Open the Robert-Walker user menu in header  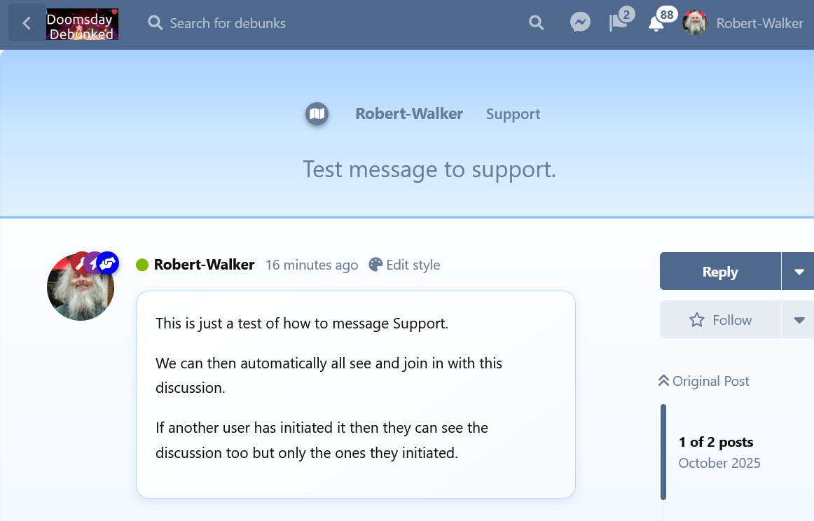coord(743,23)
